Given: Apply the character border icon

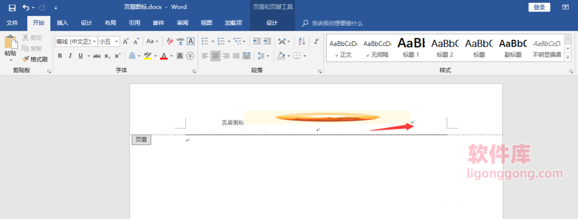Looking at the screenshot, I should click(x=191, y=41).
